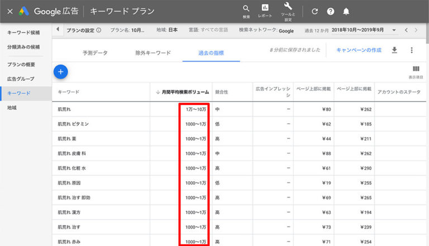
Task: Click the Google Ads logo
Action: 24,11
